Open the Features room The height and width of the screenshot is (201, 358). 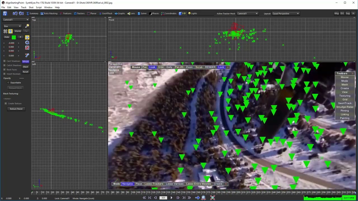[x=66, y=13]
